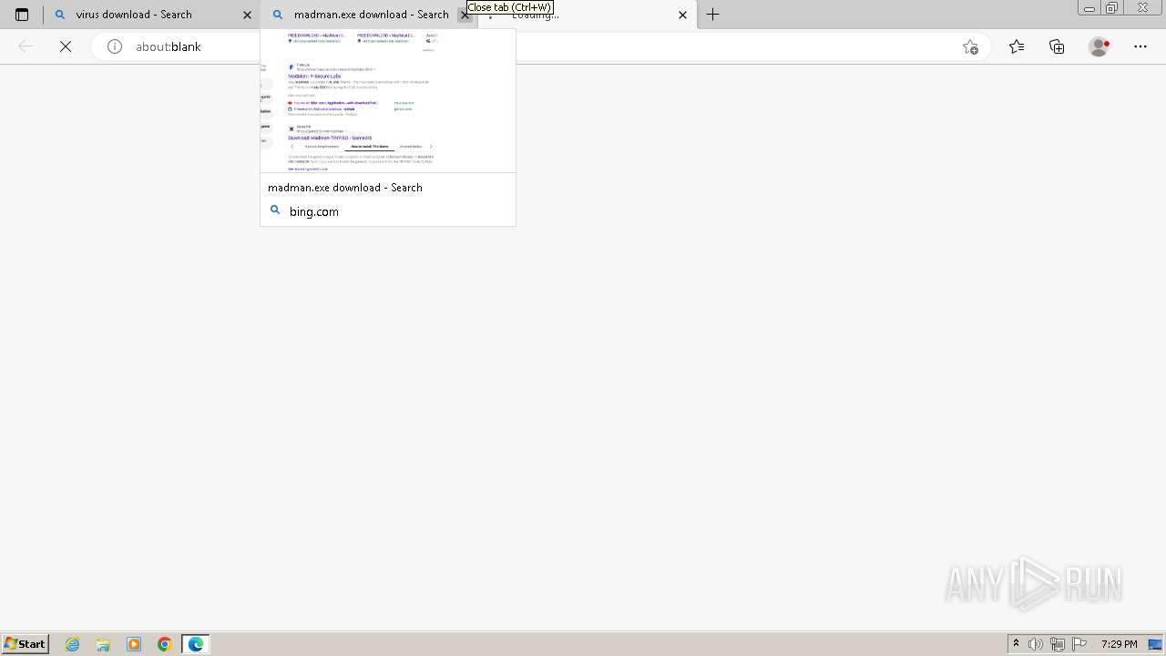The height and width of the screenshot is (656, 1166).
Task: Stop loading the page
Action: tap(66, 46)
